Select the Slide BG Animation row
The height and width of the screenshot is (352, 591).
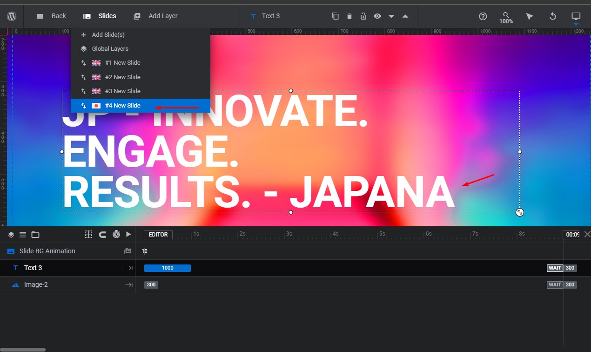pyautogui.click(x=67, y=251)
